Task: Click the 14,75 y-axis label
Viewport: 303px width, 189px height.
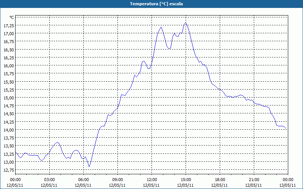Action: click(9, 106)
